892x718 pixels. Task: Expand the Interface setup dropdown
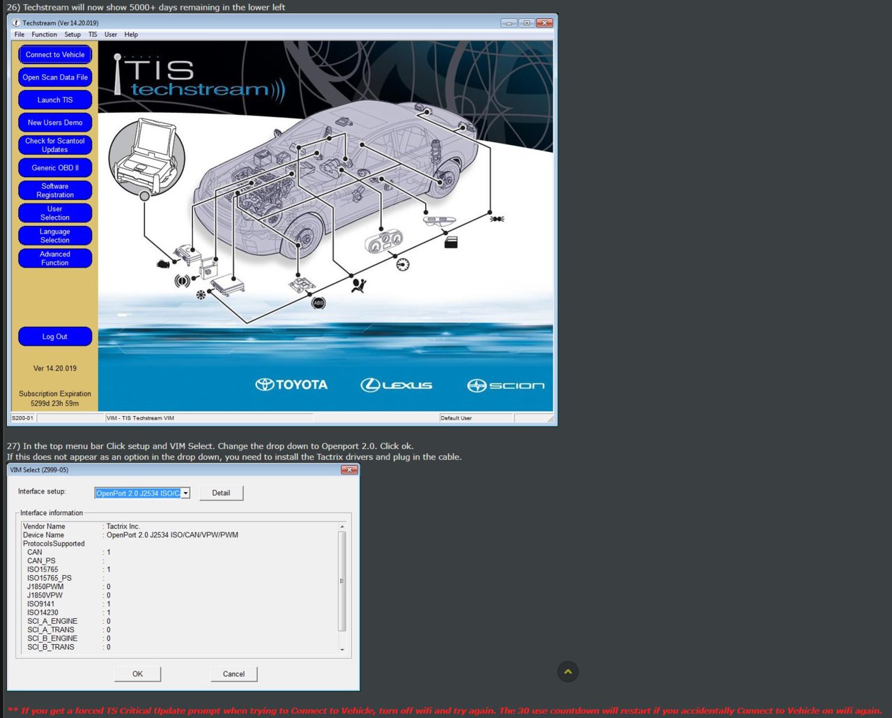[x=185, y=494]
